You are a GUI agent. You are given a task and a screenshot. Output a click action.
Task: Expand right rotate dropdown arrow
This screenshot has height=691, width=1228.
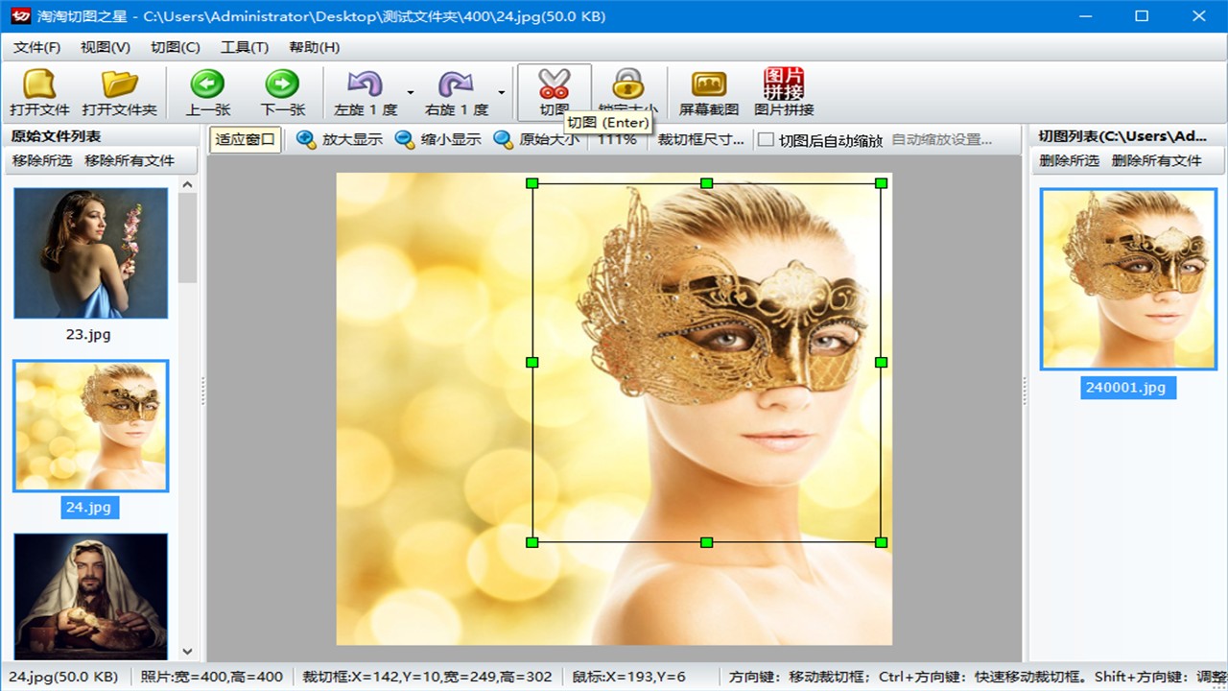[501, 93]
